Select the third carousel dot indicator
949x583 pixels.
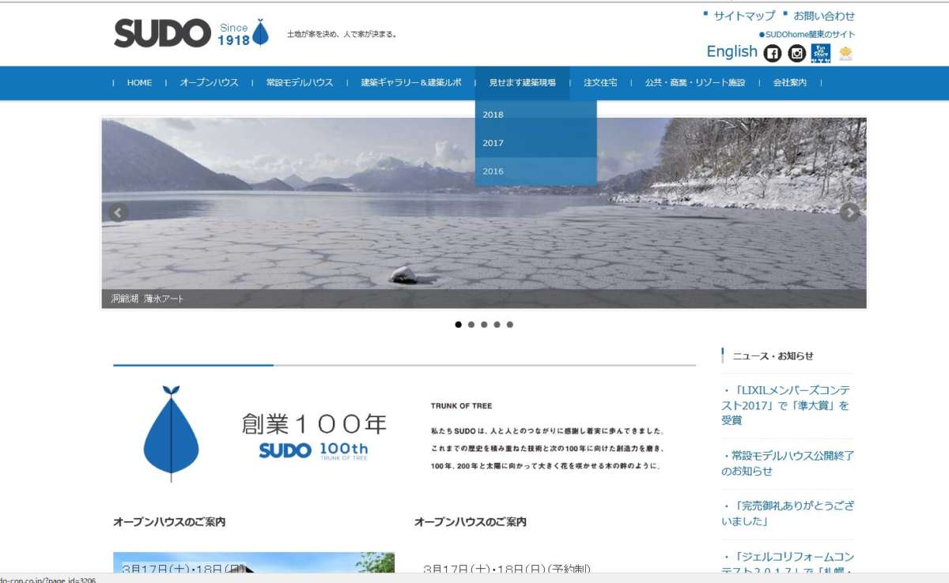point(484,324)
